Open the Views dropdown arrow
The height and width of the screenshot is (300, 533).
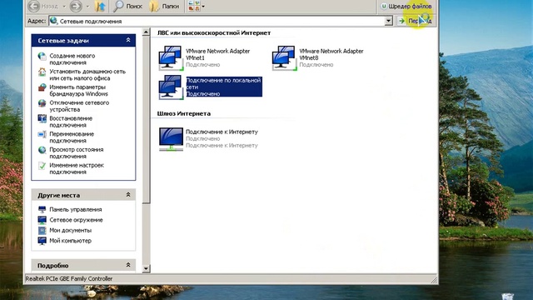coord(203,7)
